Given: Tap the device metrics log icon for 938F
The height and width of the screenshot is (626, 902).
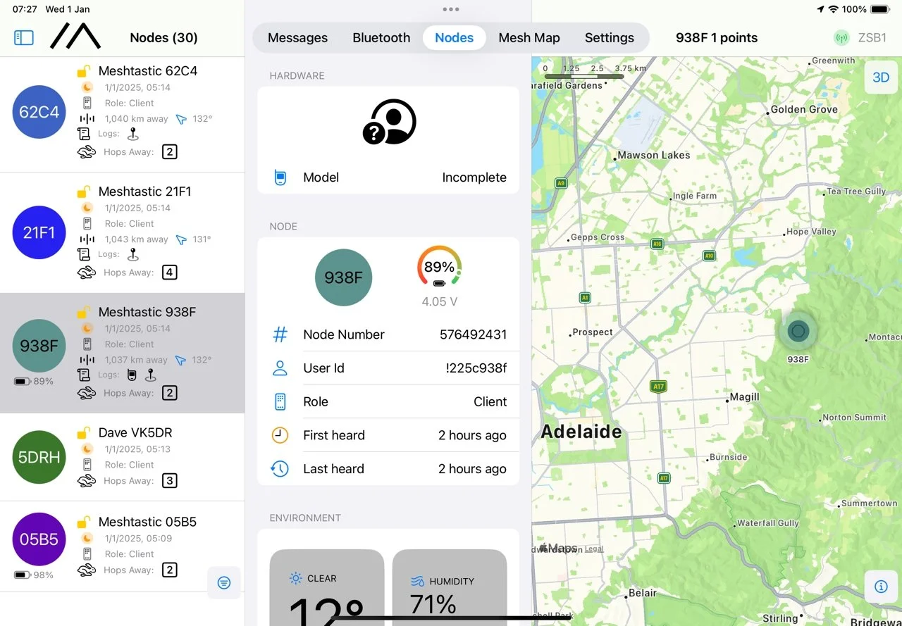Looking at the screenshot, I should (x=131, y=375).
